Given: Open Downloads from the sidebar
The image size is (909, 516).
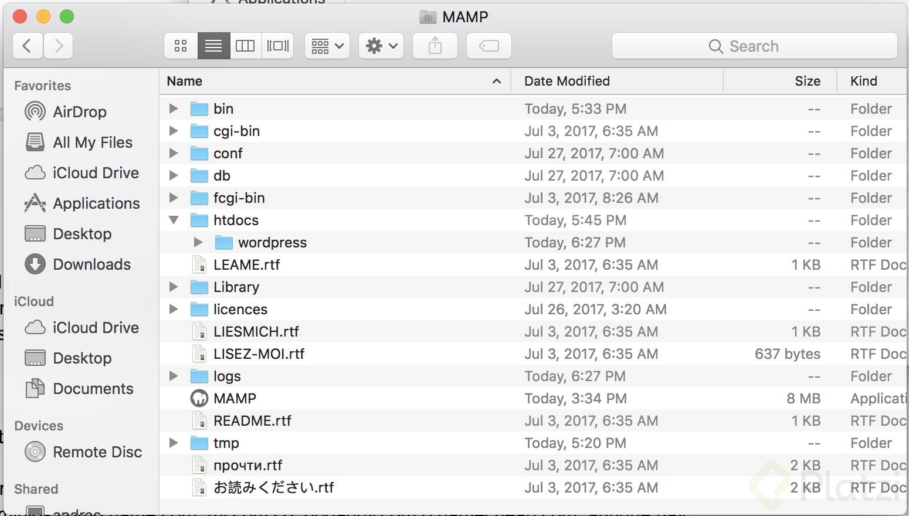Looking at the screenshot, I should pos(92,264).
